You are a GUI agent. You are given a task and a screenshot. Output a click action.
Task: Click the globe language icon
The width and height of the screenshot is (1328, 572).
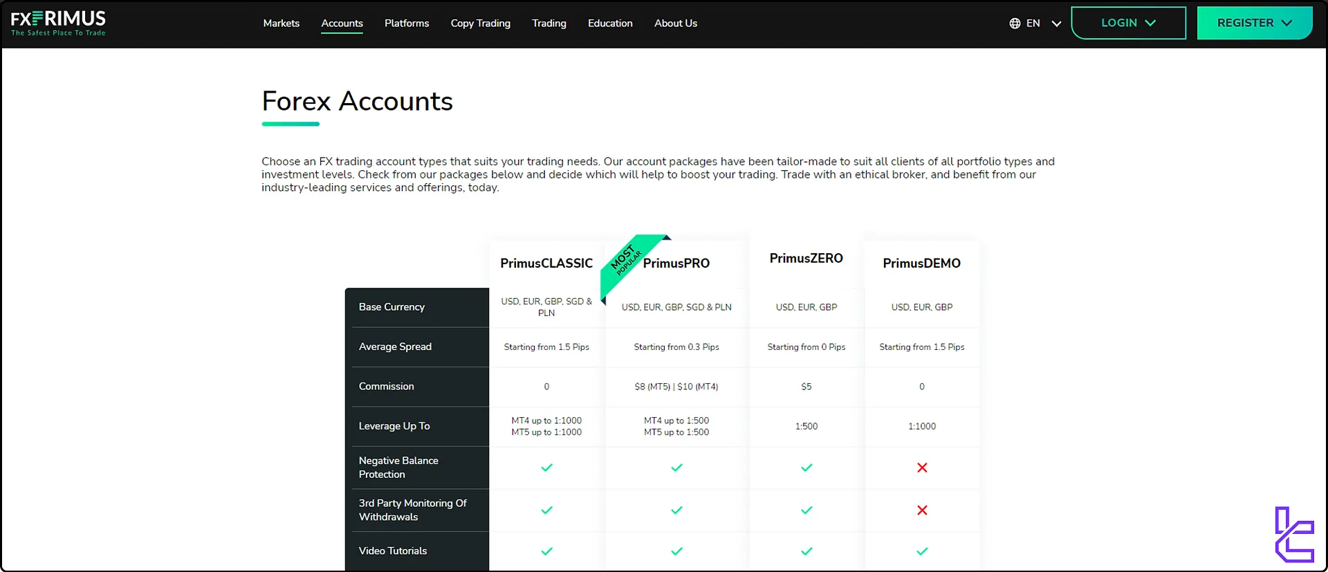point(1015,24)
